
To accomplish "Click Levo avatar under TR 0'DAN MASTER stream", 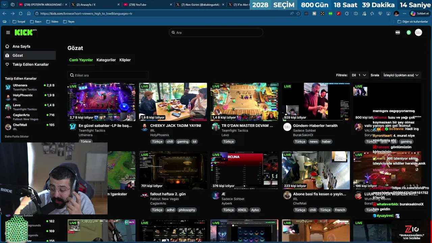I will click(216, 127).
